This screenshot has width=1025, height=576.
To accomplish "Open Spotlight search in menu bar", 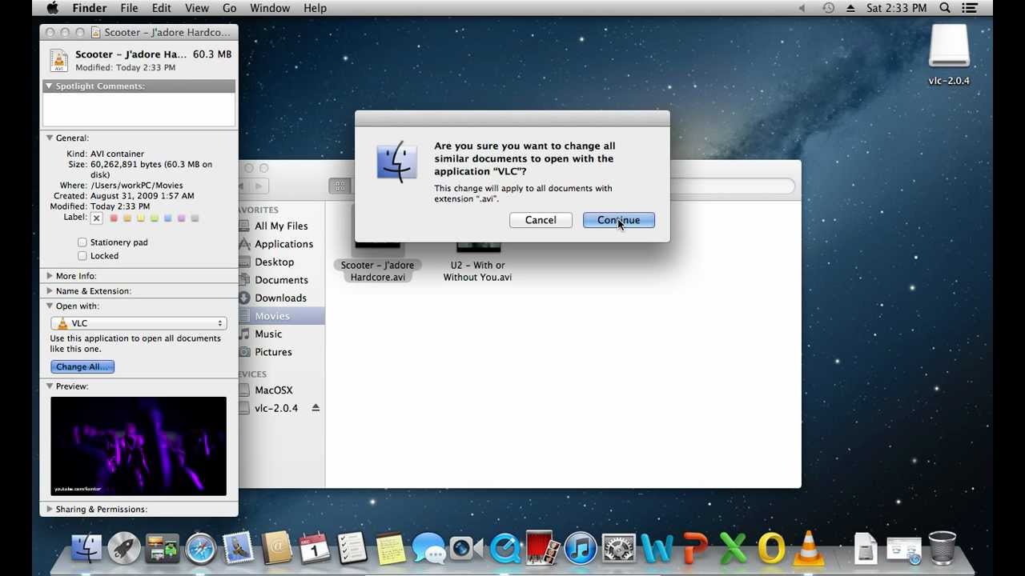I will [x=945, y=8].
